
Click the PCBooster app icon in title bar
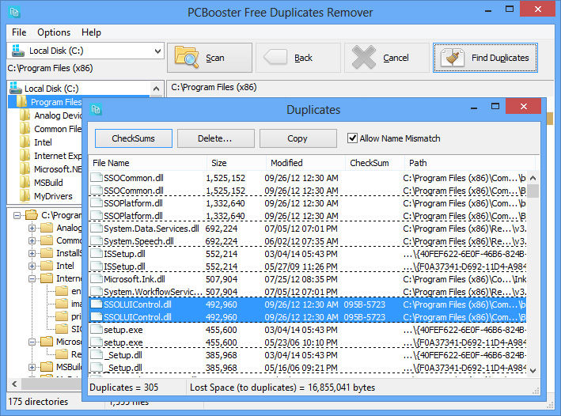pos(14,12)
